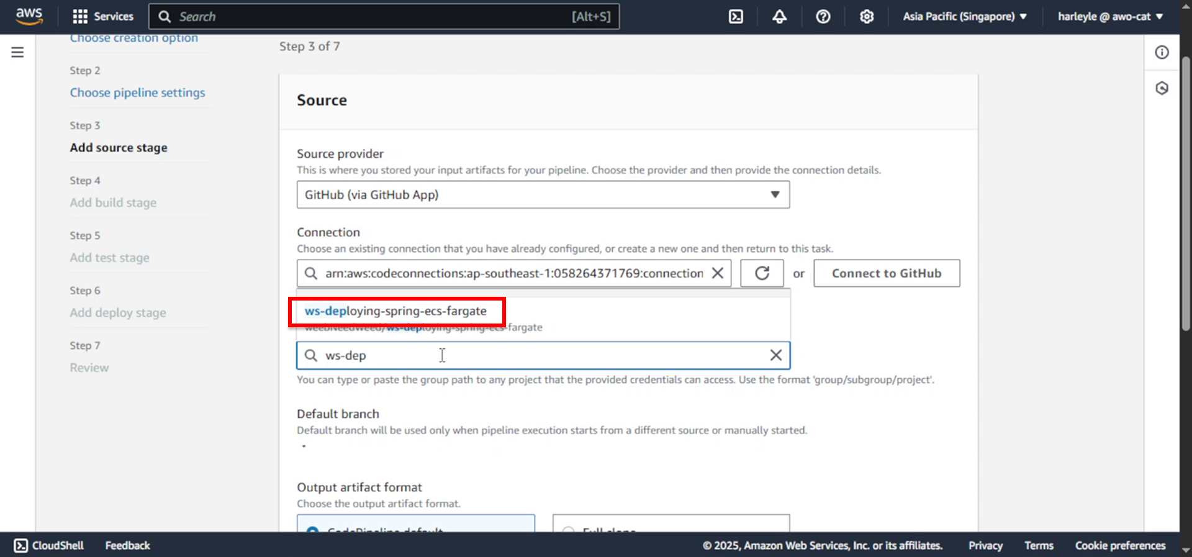Toggle the hamburger navigation menu

pos(17,52)
